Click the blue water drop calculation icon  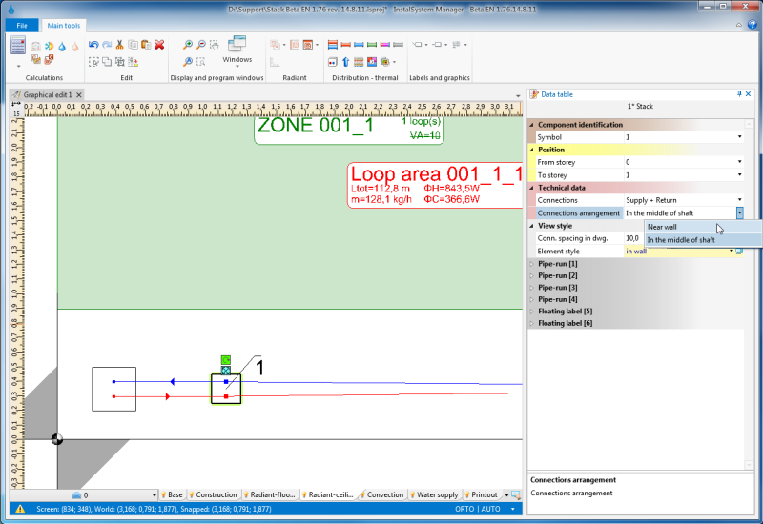point(62,47)
